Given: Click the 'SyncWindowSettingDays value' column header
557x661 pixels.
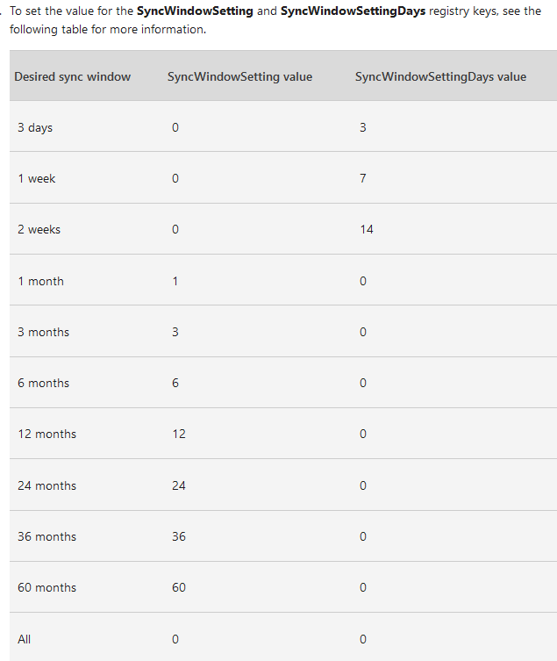Looking at the screenshot, I should tap(440, 76).
